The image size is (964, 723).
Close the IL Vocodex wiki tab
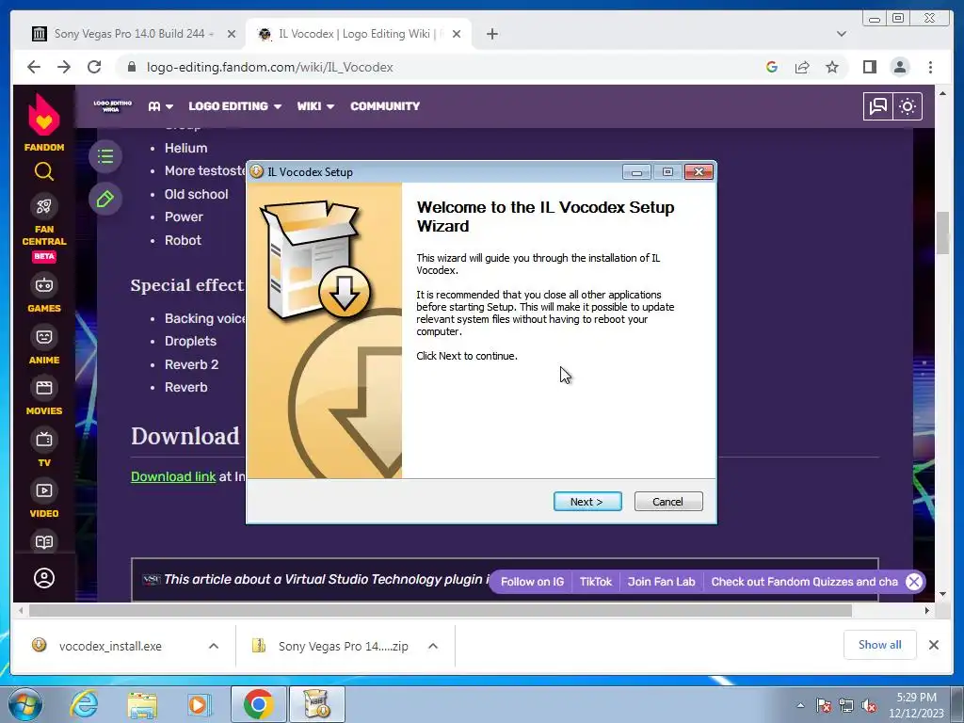point(457,34)
